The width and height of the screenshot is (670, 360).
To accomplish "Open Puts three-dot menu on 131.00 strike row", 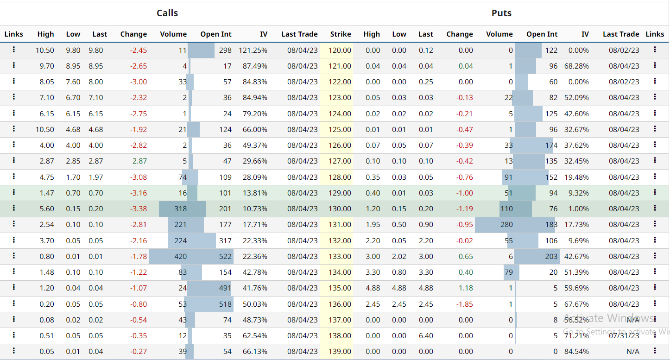I will [655, 224].
